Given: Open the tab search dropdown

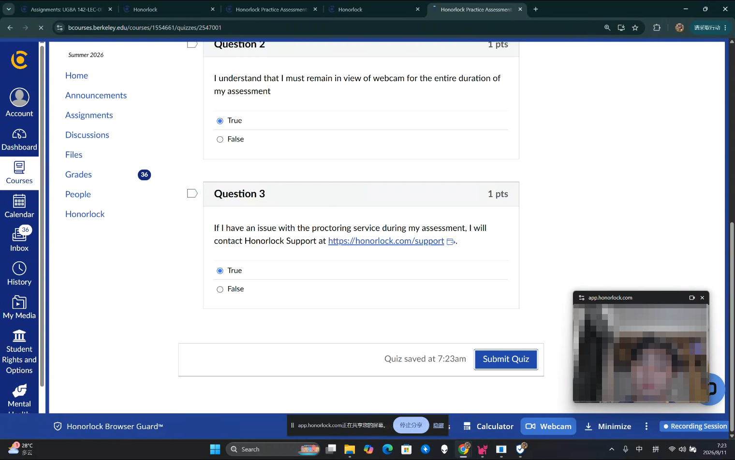Looking at the screenshot, I should [x=9, y=9].
